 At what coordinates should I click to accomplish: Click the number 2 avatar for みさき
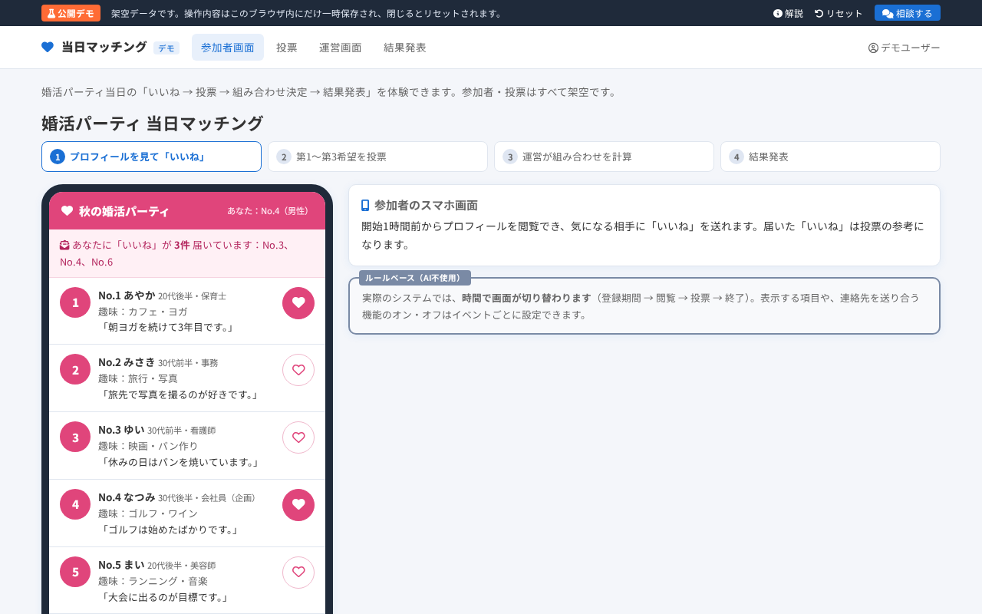click(75, 369)
